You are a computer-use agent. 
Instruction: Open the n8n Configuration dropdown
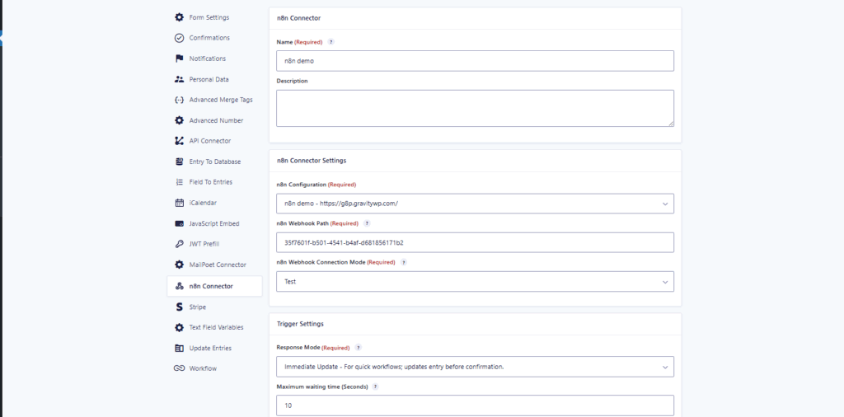pos(475,204)
